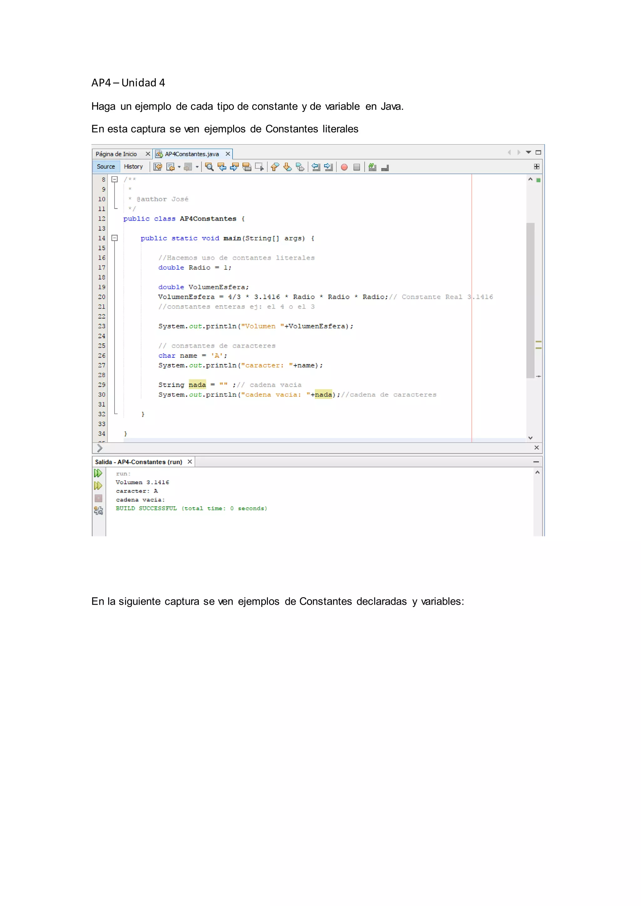
Task: Click the Ant Settings icon in the output panel
Action: 98,511
